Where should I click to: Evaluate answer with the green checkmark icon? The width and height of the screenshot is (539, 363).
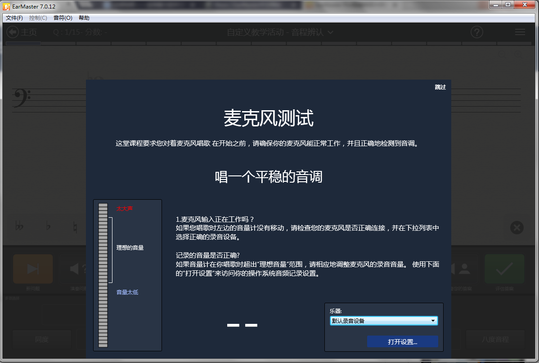504,269
